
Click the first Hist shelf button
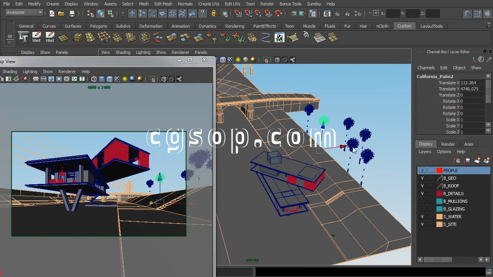(37, 37)
